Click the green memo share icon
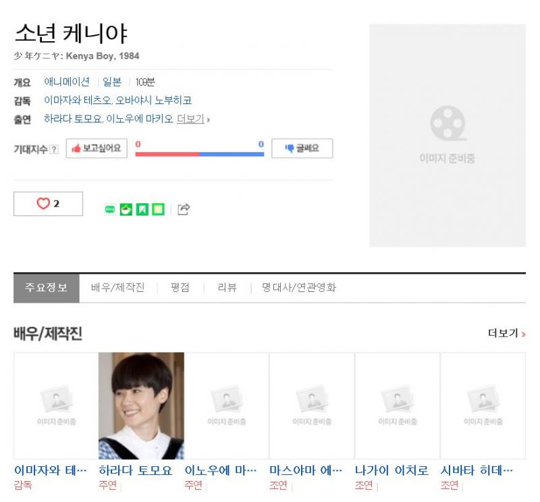The height and width of the screenshot is (502, 540). coord(159,209)
